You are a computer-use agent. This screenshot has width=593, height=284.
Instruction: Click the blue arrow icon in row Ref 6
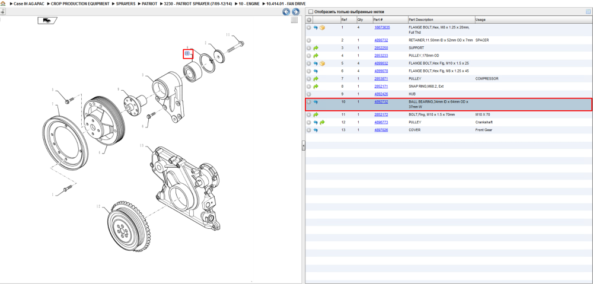pyautogui.click(x=315, y=71)
